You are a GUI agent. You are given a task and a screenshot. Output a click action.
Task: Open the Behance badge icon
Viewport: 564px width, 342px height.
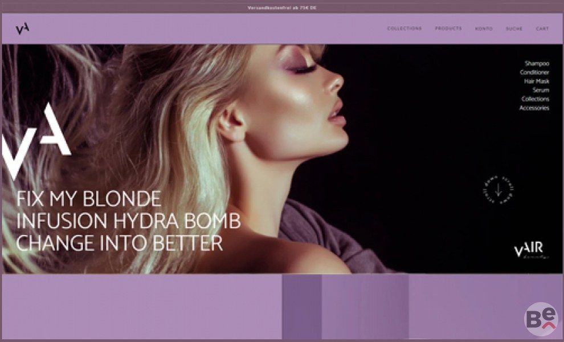pos(540,319)
